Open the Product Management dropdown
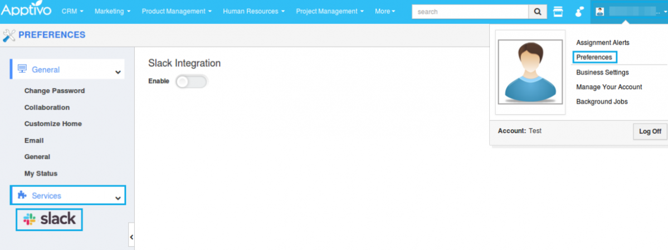The height and width of the screenshot is (250, 668). click(177, 12)
